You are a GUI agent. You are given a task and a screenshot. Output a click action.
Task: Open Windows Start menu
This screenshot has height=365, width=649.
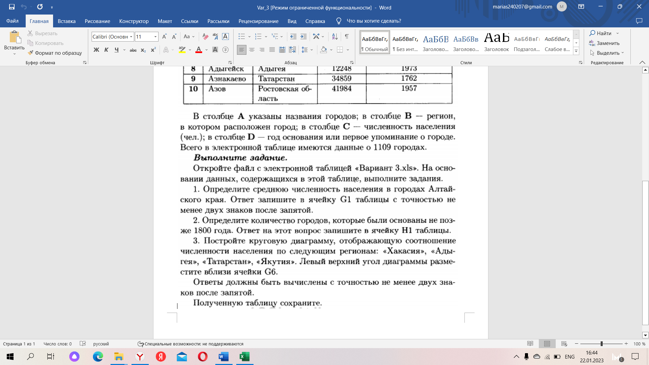10,357
